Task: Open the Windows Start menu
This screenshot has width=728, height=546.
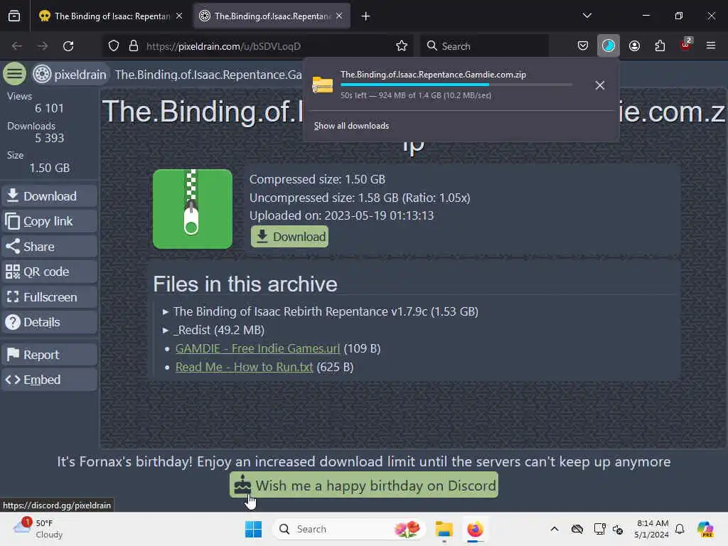Action: [x=254, y=529]
